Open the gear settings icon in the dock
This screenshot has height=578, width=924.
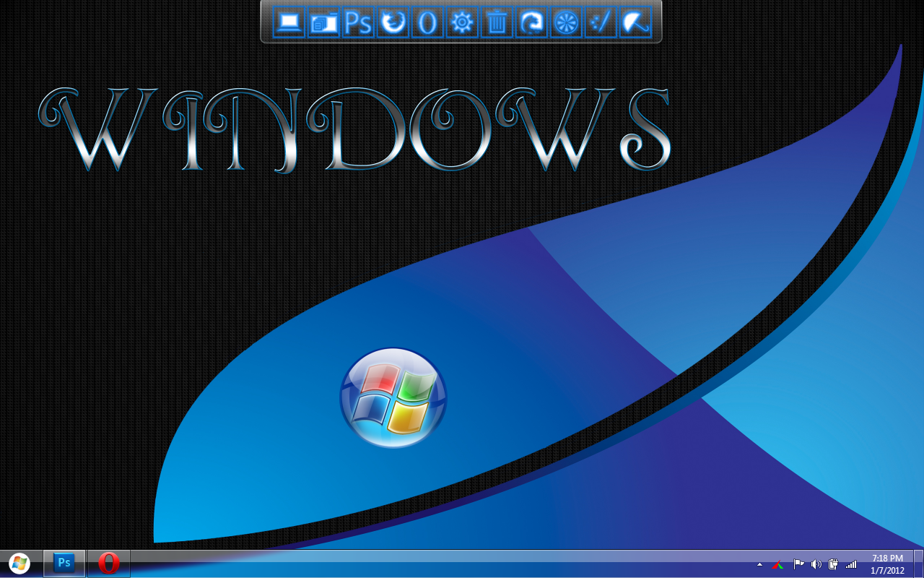pyautogui.click(x=463, y=22)
